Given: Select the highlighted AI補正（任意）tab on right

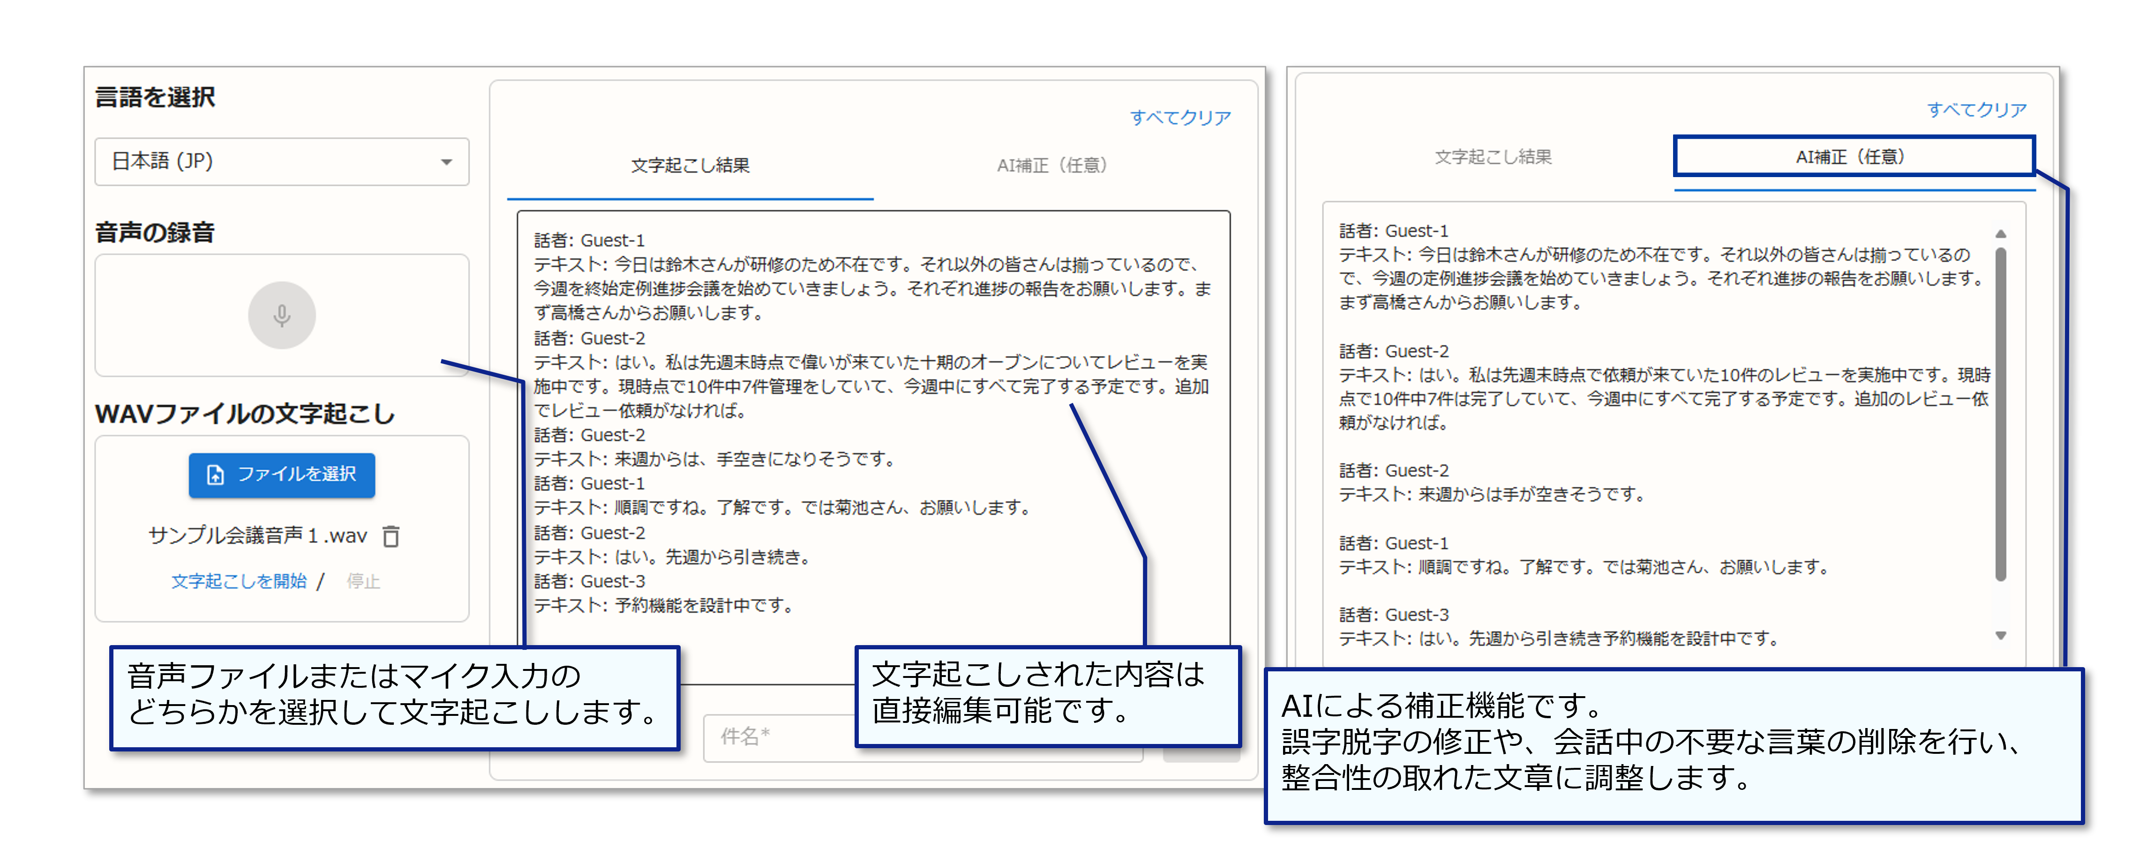Looking at the screenshot, I should (x=1851, y=156).
